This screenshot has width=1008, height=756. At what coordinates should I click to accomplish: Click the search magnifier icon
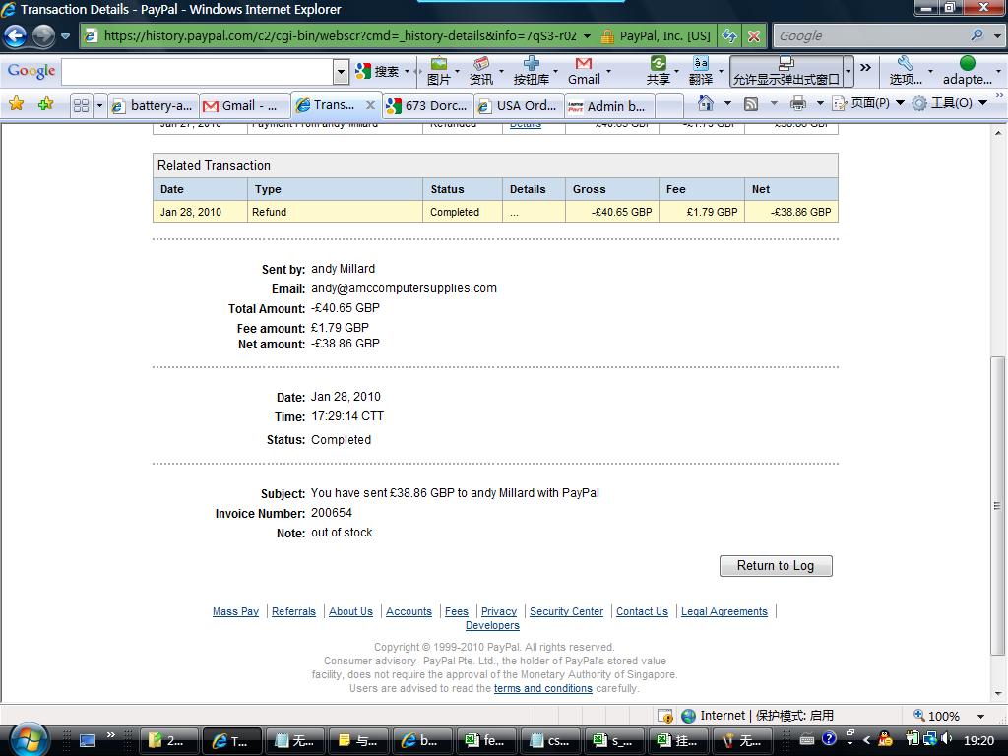977,35
